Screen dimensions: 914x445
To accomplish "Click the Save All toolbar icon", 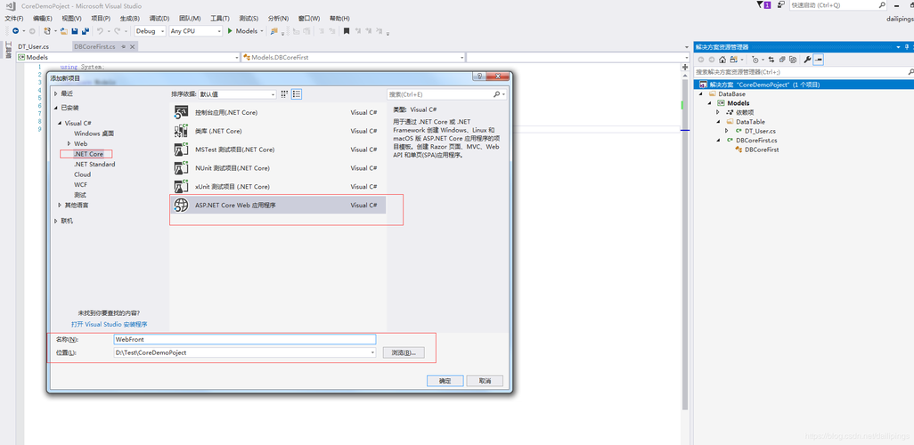I will tap(86, 31).
